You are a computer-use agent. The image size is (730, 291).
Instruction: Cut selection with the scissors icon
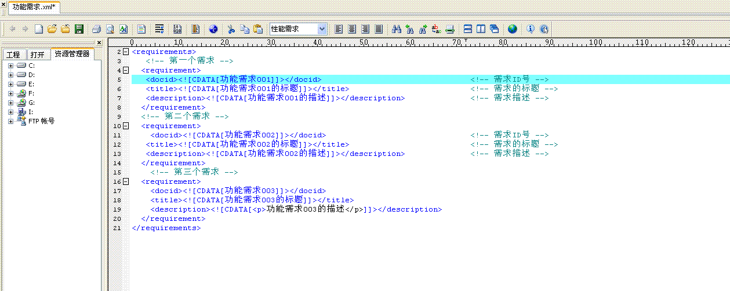231,29
